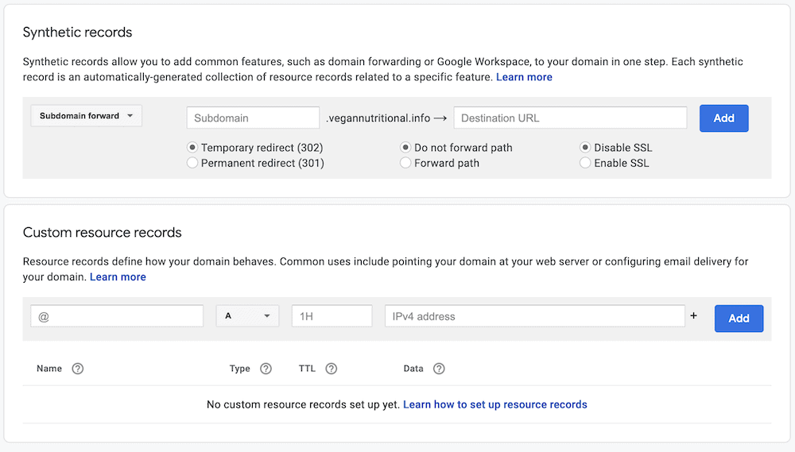Select Temporary redirect (302) option

[x=192, y=148]
